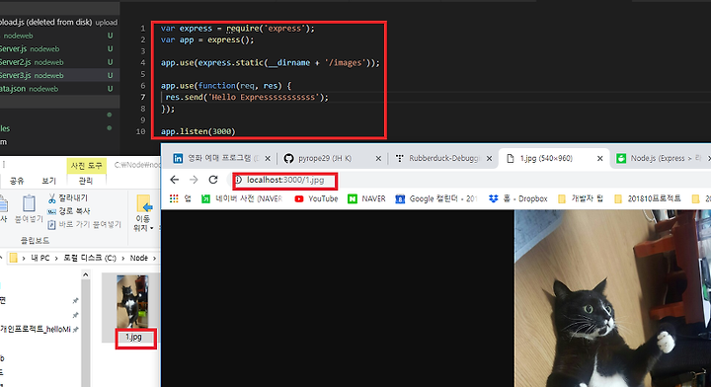This screenshot has height=387, width=711.
Task: Click line number 10 in the editor gutter
Action: (141, 131)
